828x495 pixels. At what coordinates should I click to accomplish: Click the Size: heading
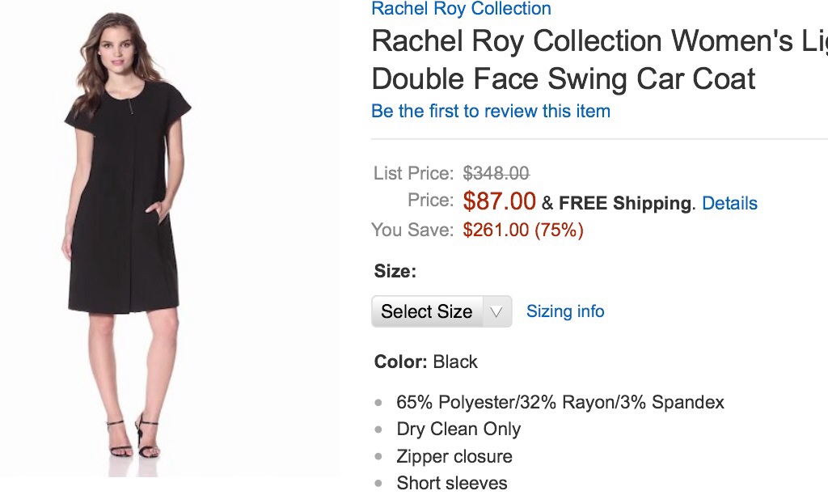point(395,272)
